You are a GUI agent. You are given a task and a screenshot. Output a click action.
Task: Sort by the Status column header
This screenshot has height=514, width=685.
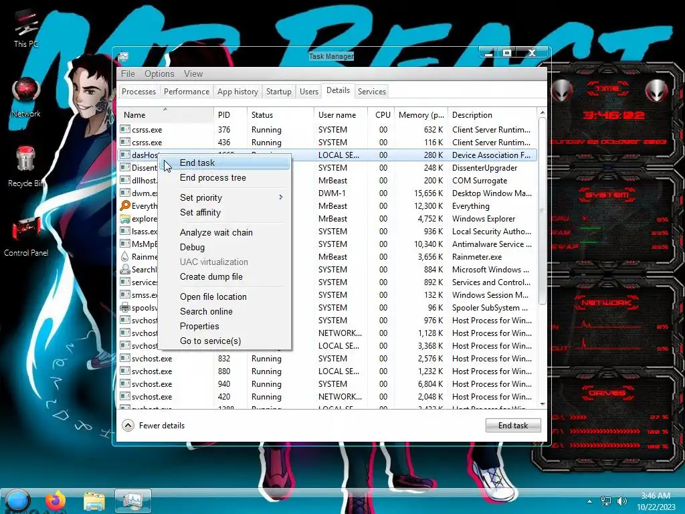280,114
